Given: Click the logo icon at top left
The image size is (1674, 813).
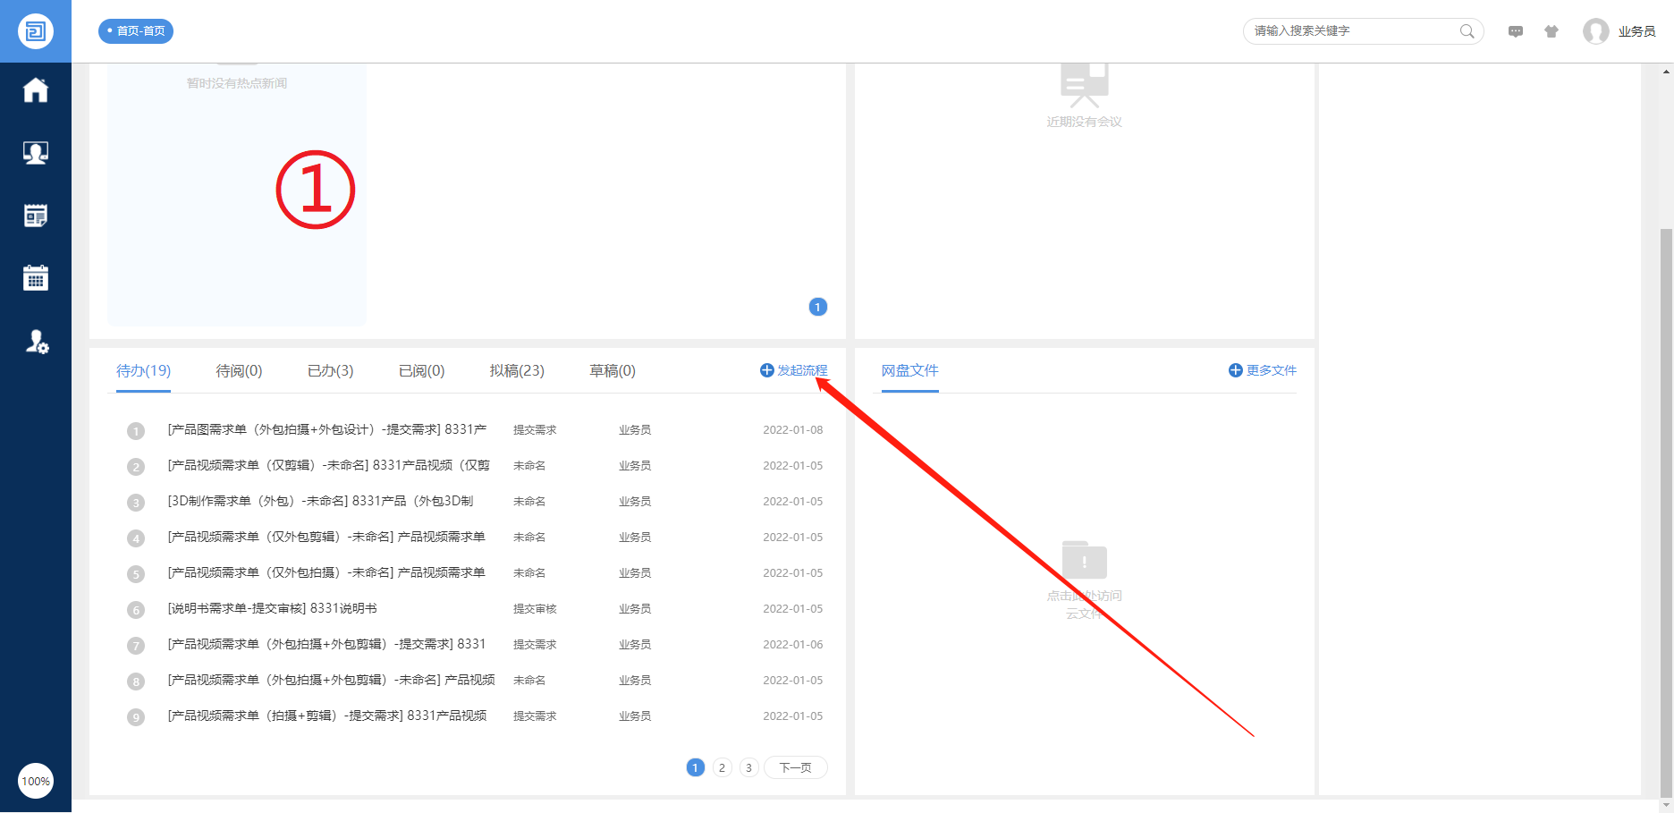Looking at the screenshot, I should 36,31.
